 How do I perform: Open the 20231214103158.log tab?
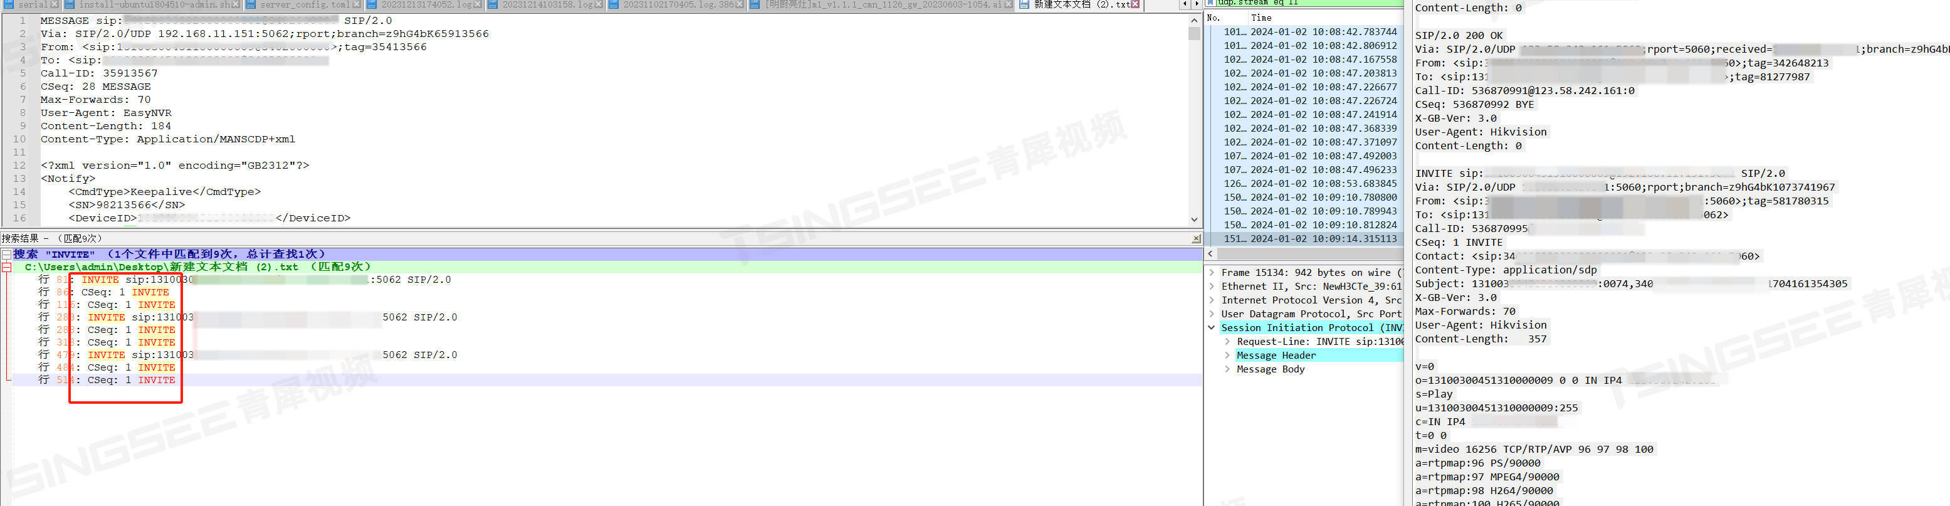[546, 4]
